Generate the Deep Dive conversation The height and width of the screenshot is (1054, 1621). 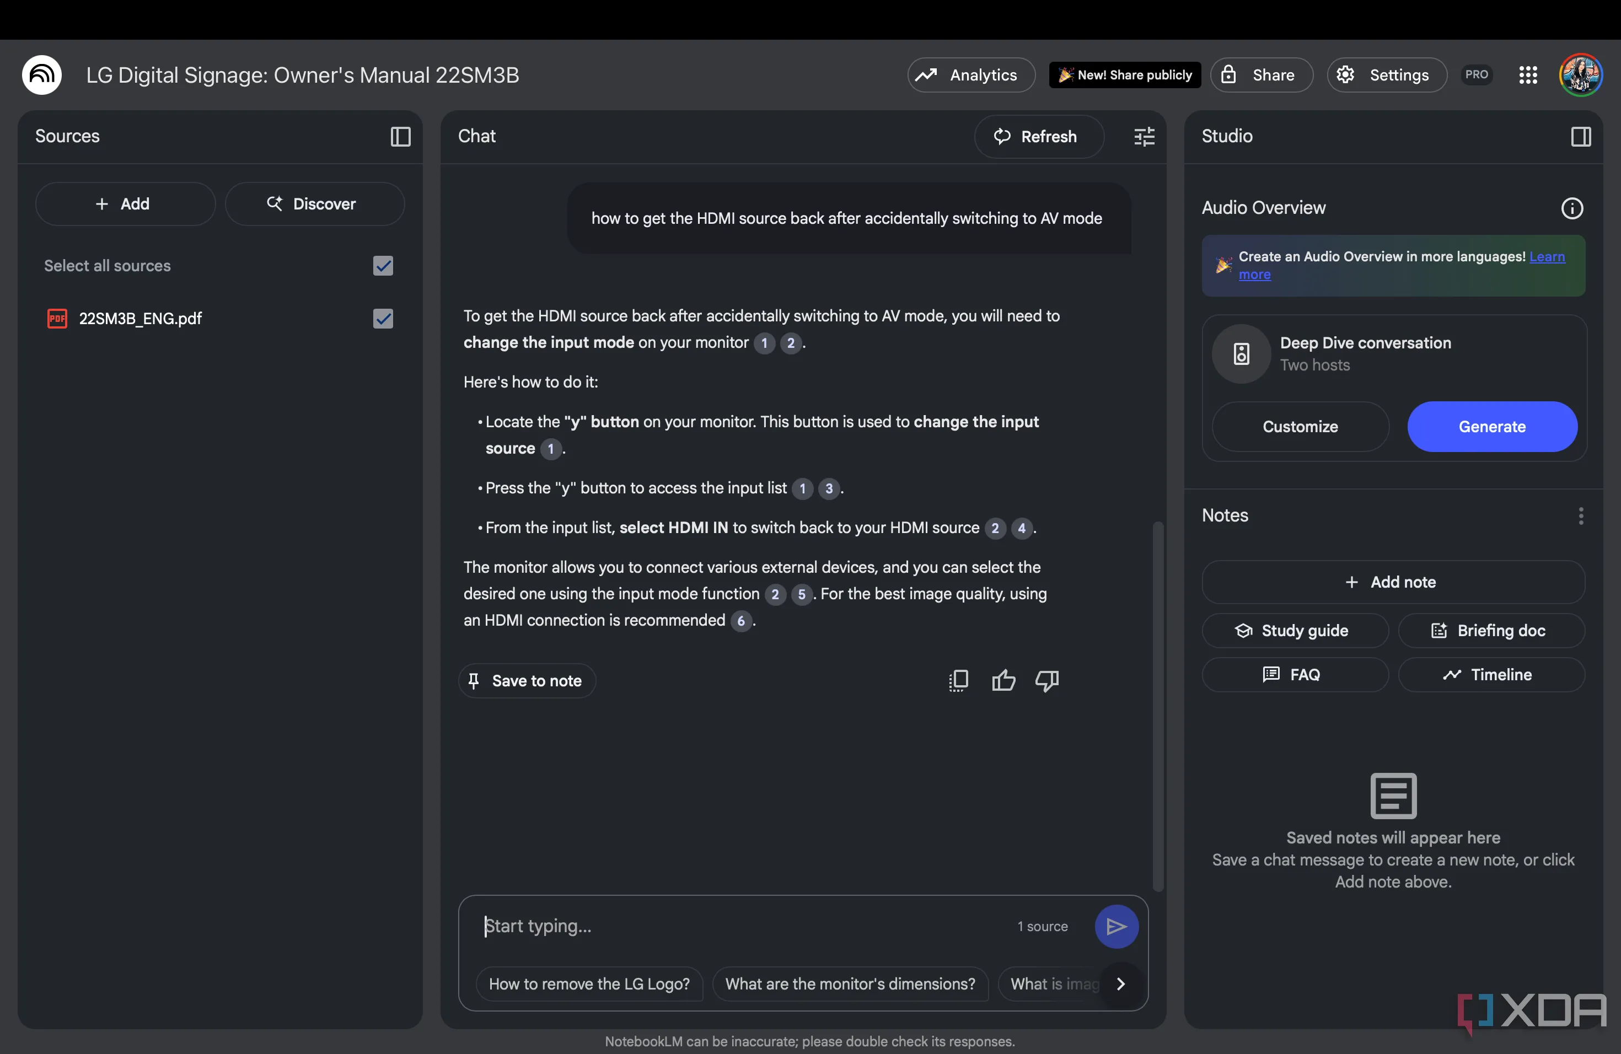1493,427
